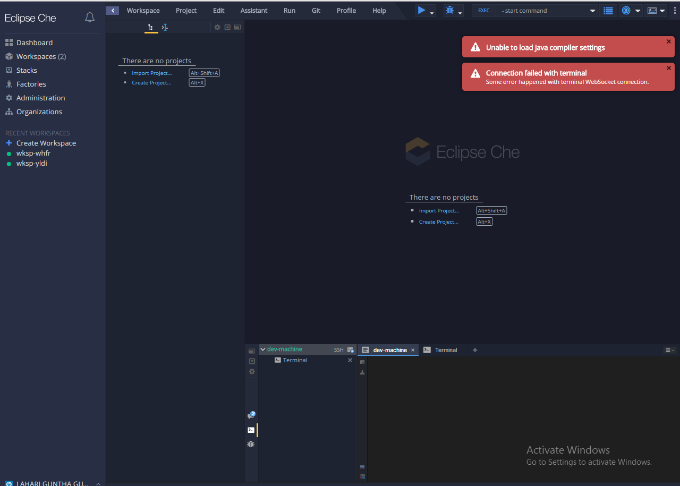
Task: Click Import Project link in Project Explorer panel
Action: click(x=152, y=73)
